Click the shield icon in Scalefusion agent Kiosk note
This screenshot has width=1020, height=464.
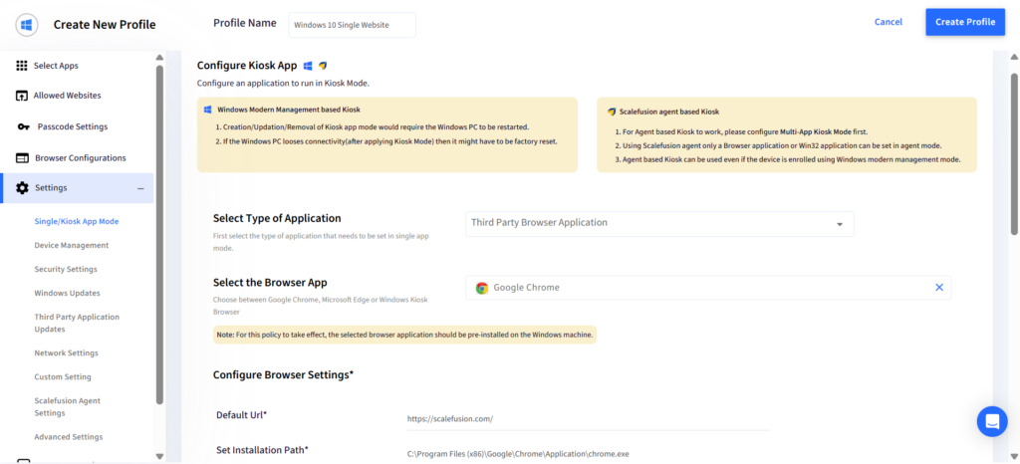pyautogui.click(x=612, y=112)
